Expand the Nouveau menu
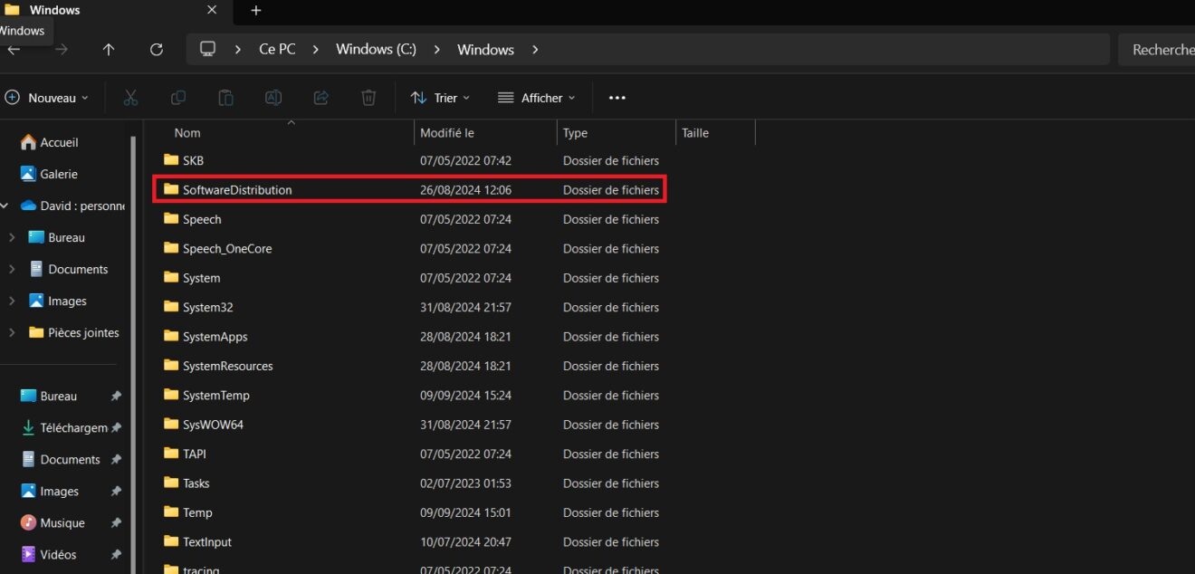Screen dimensions: 1195x574 48,97
